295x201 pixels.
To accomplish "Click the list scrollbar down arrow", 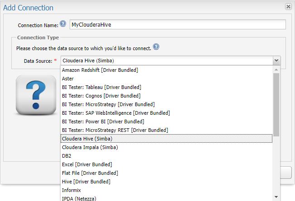I will coord(276,197).
